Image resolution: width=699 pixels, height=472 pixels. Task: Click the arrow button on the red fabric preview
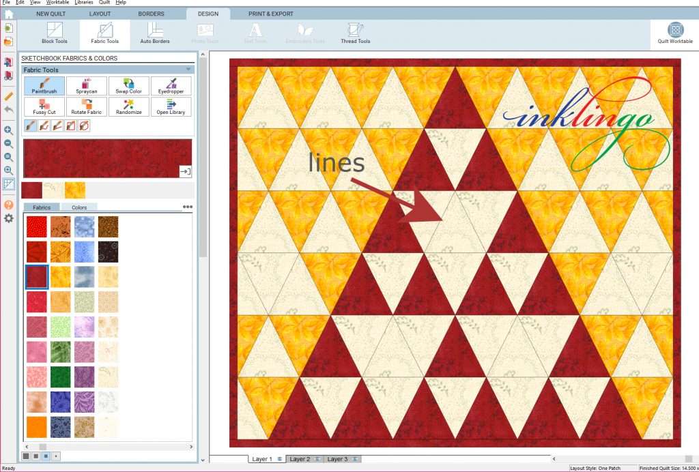(x=185, y=171)
